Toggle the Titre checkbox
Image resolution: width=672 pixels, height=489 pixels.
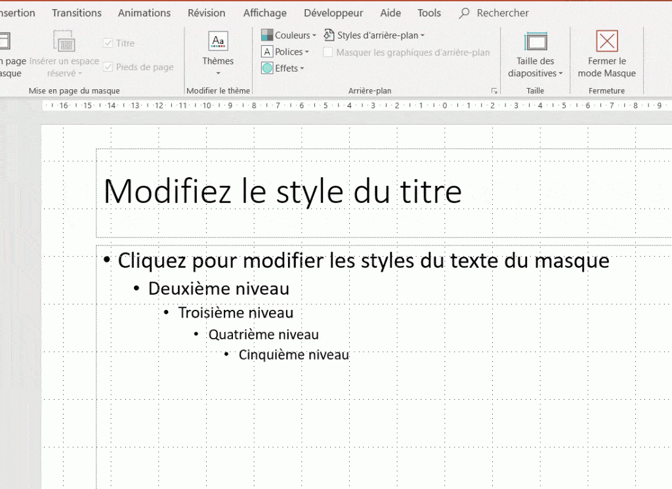click(107, 43)
